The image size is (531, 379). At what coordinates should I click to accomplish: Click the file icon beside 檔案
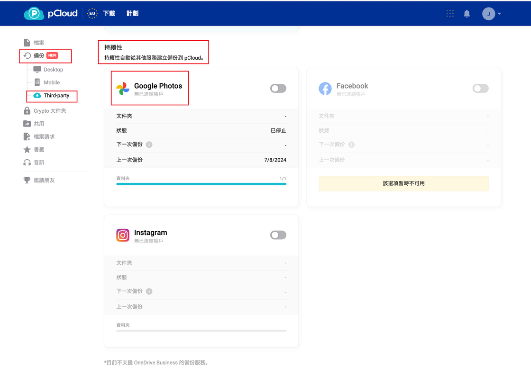click(27, 43)
